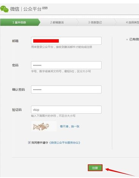The width and height of the screenshot is (139, 178).
Task: Click the 验证码 field containing vkzp
Action: tap(66, 110)
